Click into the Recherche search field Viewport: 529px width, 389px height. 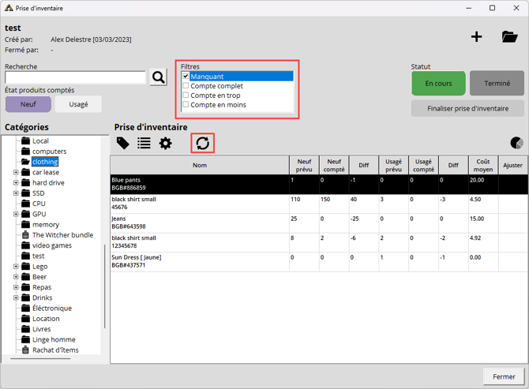point(75,77)
